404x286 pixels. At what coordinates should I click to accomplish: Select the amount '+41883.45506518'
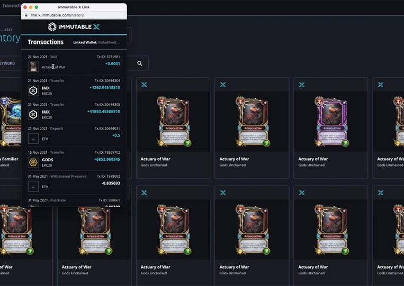click(x=104, y=112)
